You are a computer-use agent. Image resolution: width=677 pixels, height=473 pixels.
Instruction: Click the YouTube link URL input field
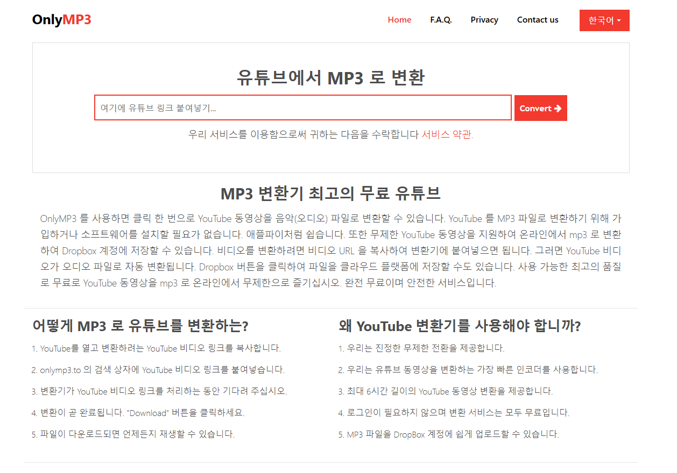[x=303, y=107]
